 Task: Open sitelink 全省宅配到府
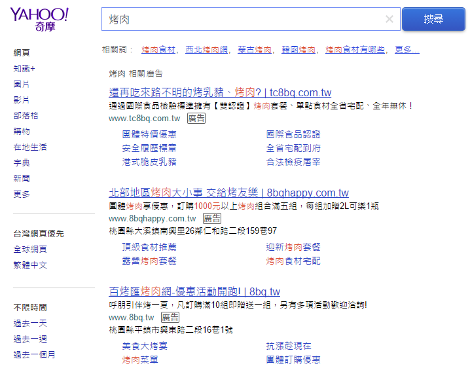[x=293, y=148]
